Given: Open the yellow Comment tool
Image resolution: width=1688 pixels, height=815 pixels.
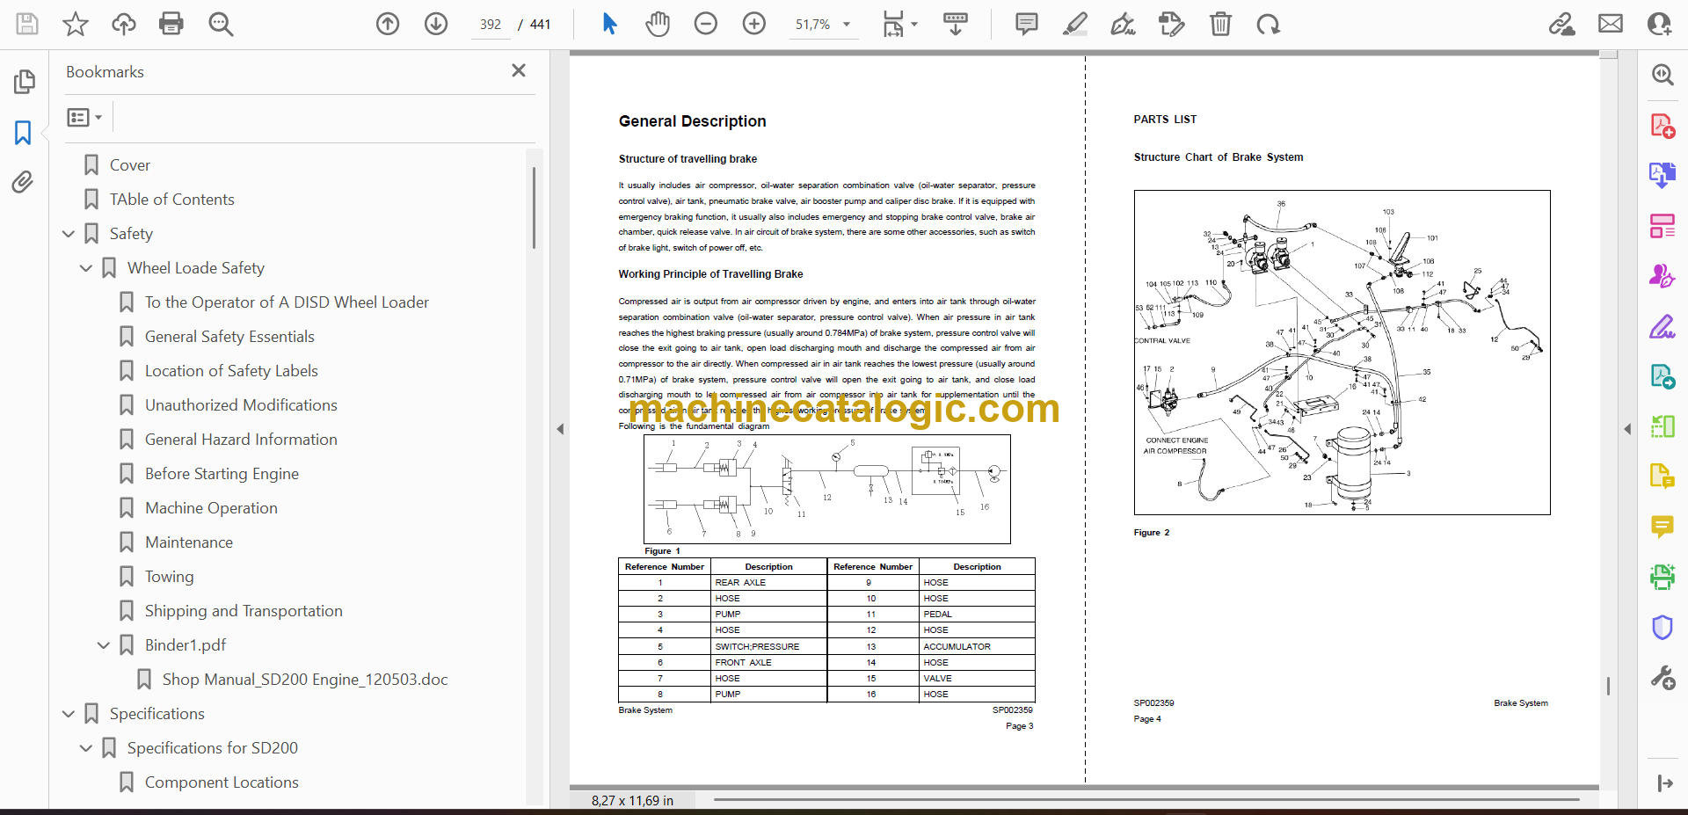Looking at the screenshot, I should click(x=1662, y=527).
